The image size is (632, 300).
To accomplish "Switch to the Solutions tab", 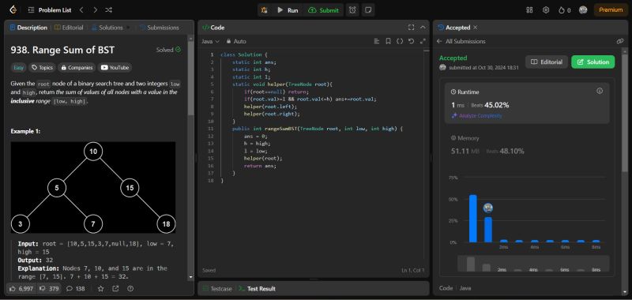I will (x=107, y=28).
